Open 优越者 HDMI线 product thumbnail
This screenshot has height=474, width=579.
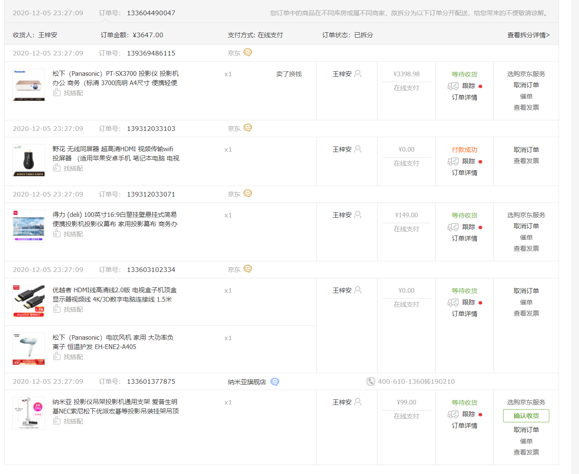(x=29, y=302)
